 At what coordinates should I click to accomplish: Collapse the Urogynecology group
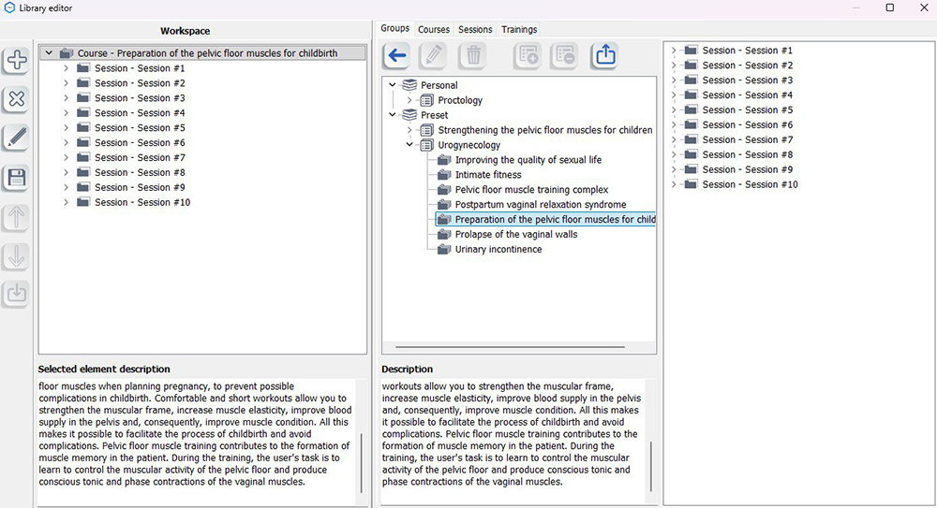(409, 145)
